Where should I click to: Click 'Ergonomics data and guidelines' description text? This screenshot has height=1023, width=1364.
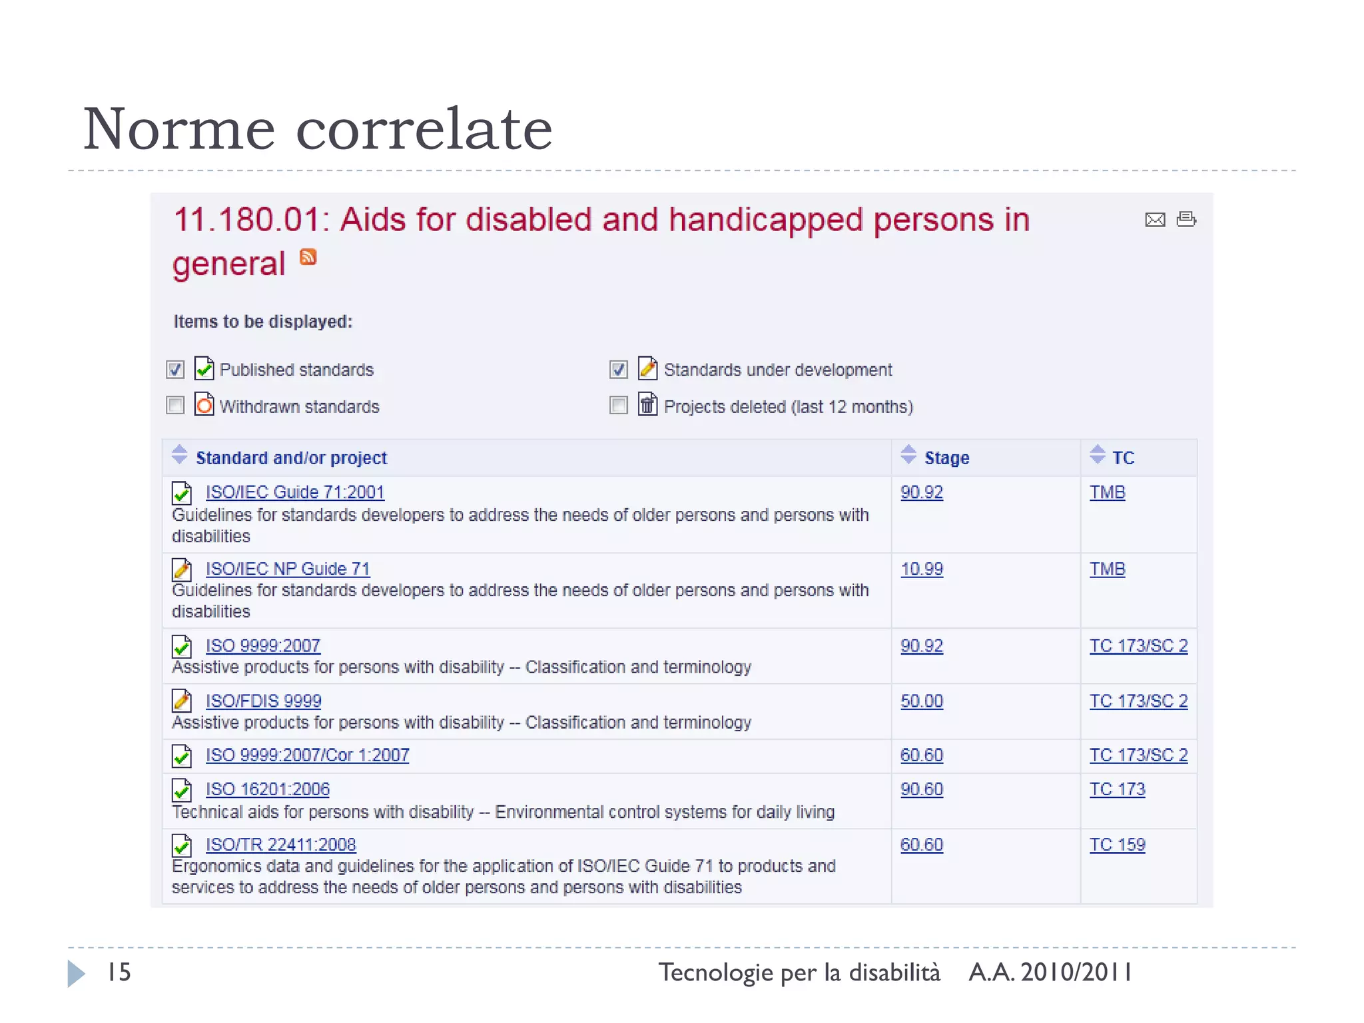tap(504, 876)
